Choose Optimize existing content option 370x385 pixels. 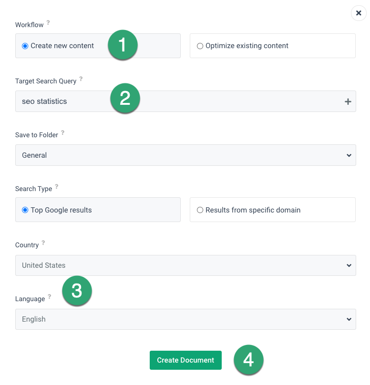point(272,46)
